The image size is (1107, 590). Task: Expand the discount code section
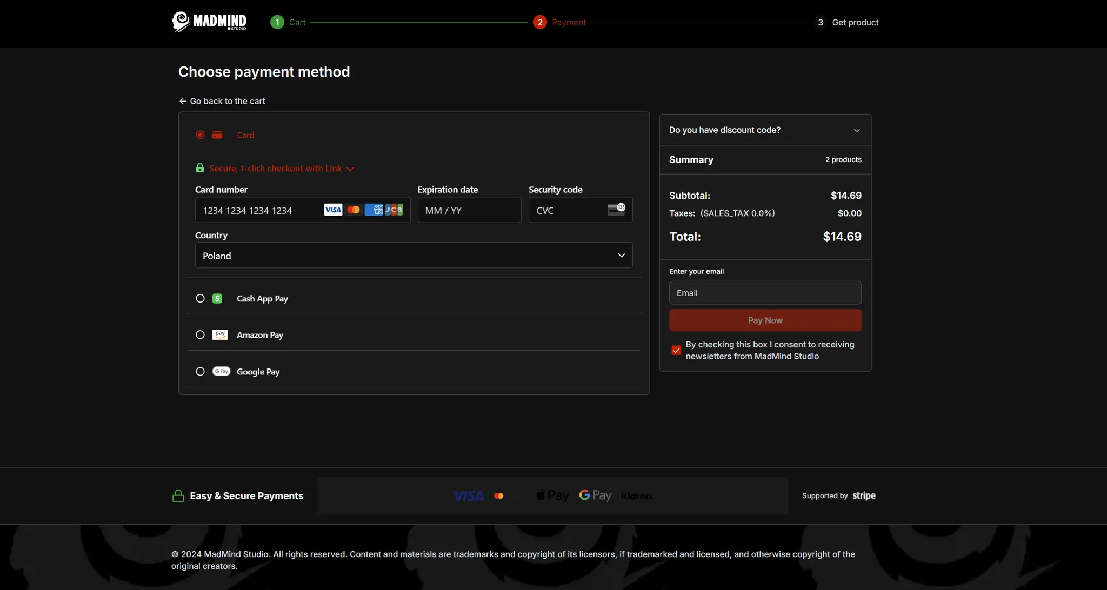(765, 130)
